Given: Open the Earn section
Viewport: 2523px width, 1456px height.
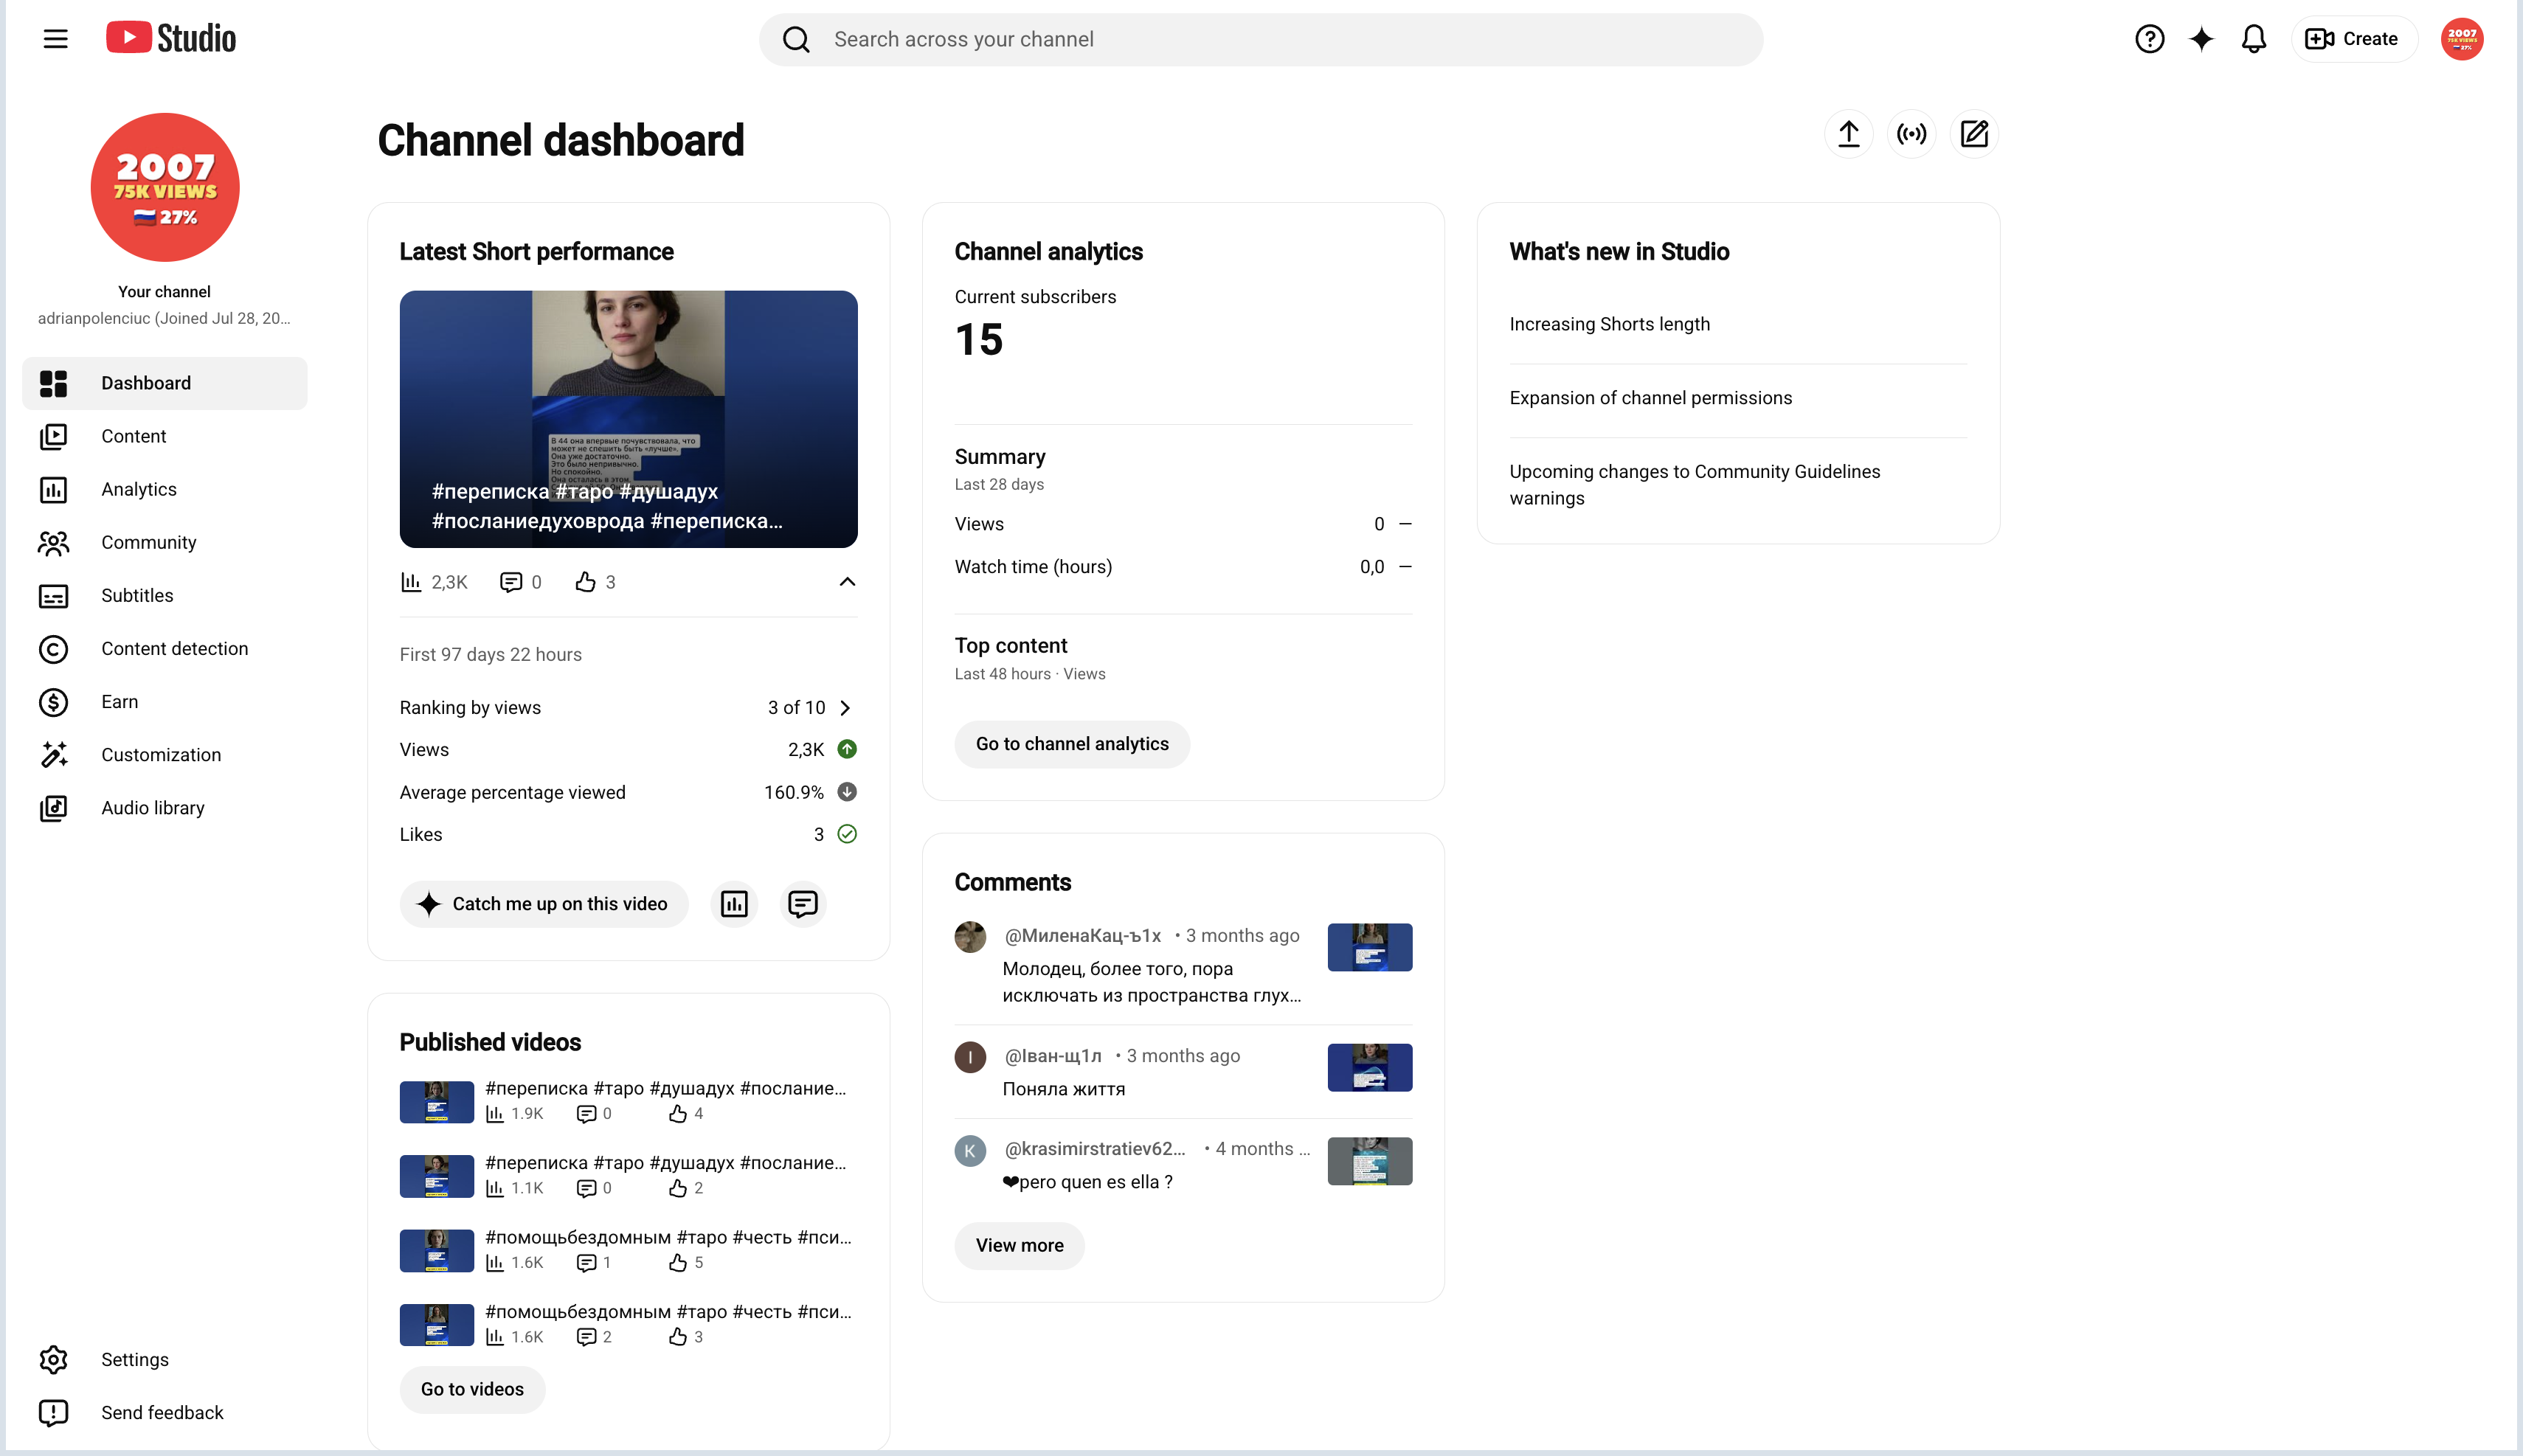Looking at the screenshot, I should [x=165, y=701].
